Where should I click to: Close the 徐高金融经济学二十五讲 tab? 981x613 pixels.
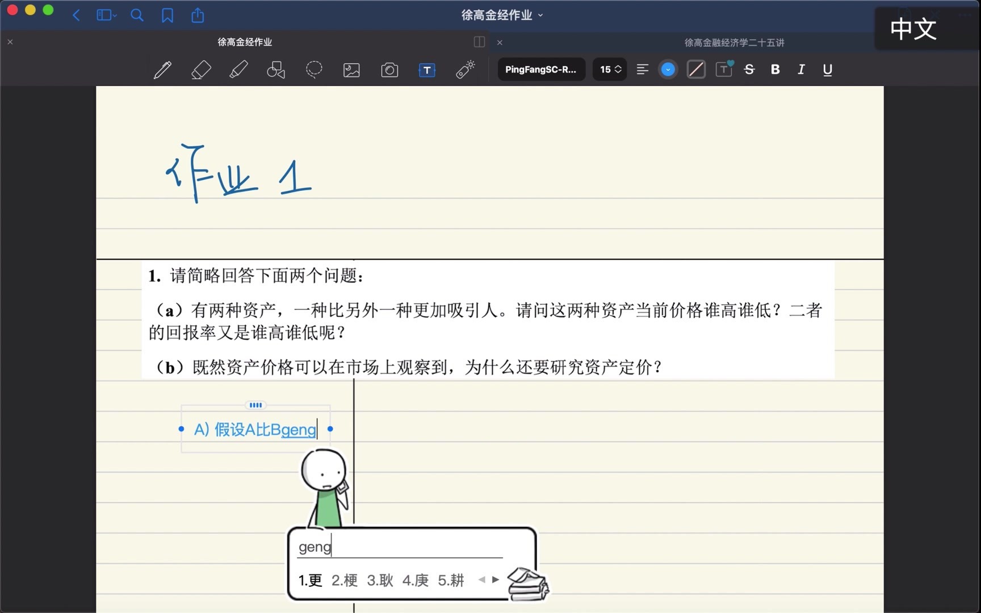tap(500, 43)
